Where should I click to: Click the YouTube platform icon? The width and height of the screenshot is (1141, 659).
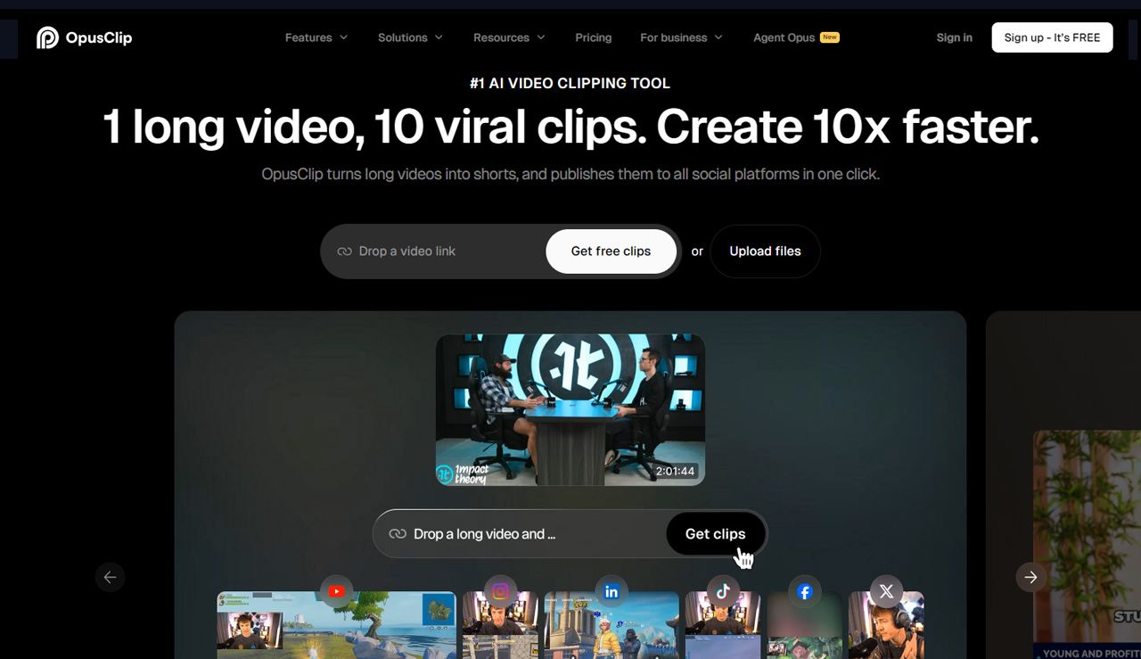coord(336,591)
